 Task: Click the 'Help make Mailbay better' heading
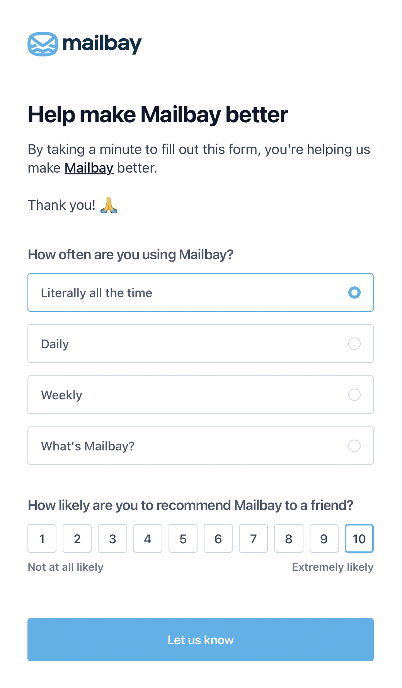point(158,115)
